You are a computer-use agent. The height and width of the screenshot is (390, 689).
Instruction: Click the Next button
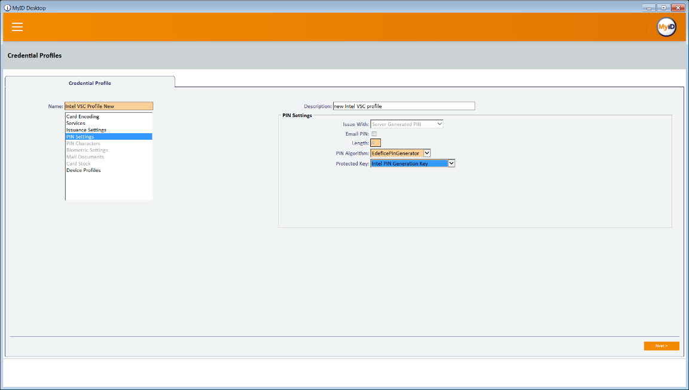coord(661,346)
